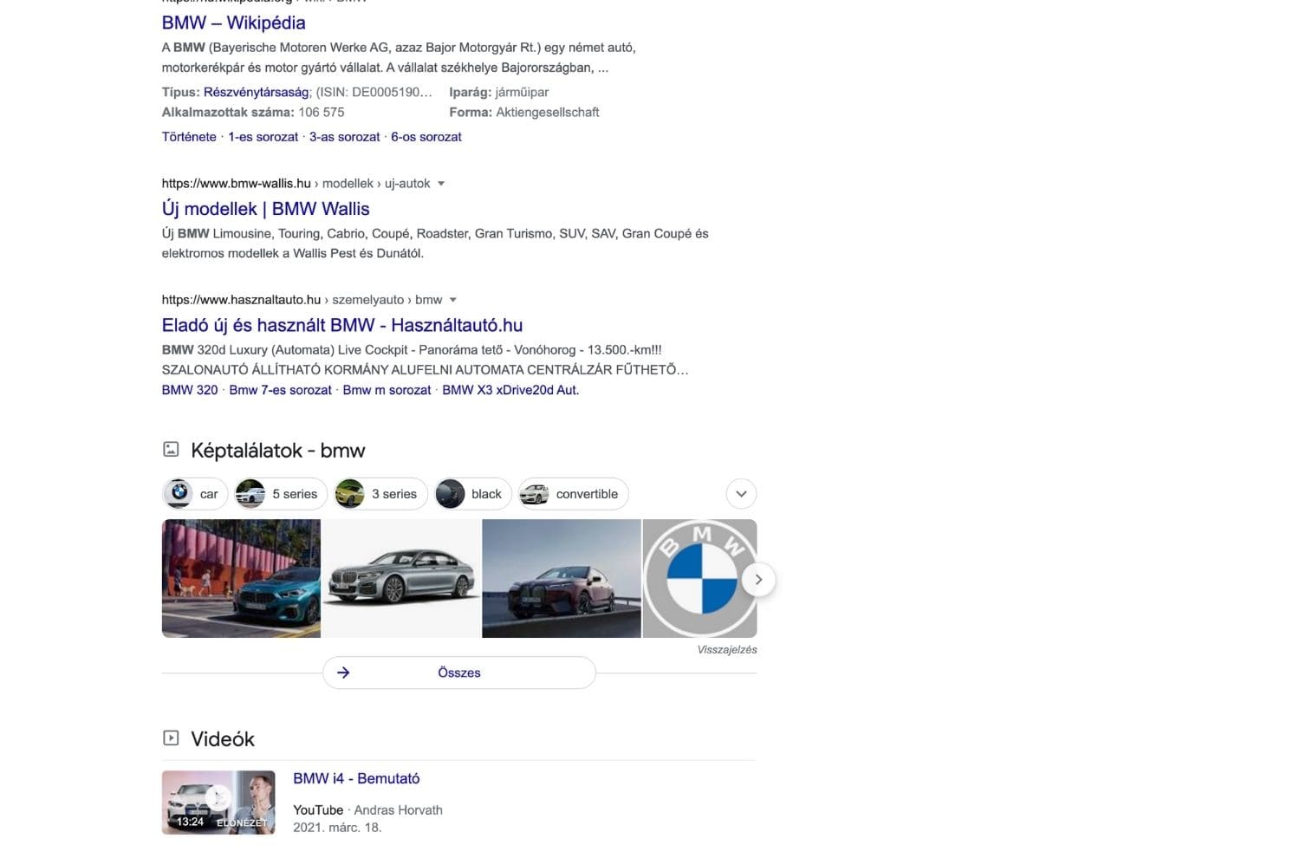Filter images by the convertible chip
The height and width of the screenshot is (845, 1300).
pyautogui.click(x=574, y=494)
